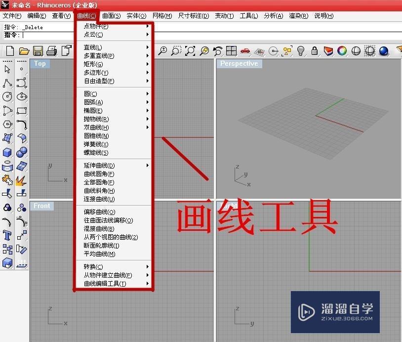Click the Zoom Extents icon
This screenshot has width=402, height=342.
[190, 51]
